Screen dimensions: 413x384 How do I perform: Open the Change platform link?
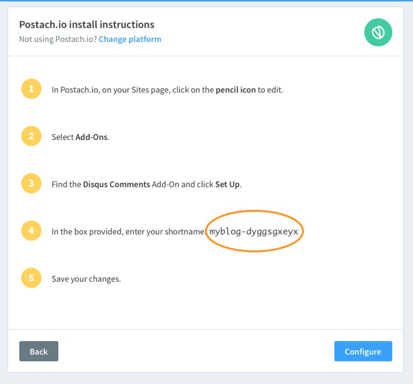[130, 39]
